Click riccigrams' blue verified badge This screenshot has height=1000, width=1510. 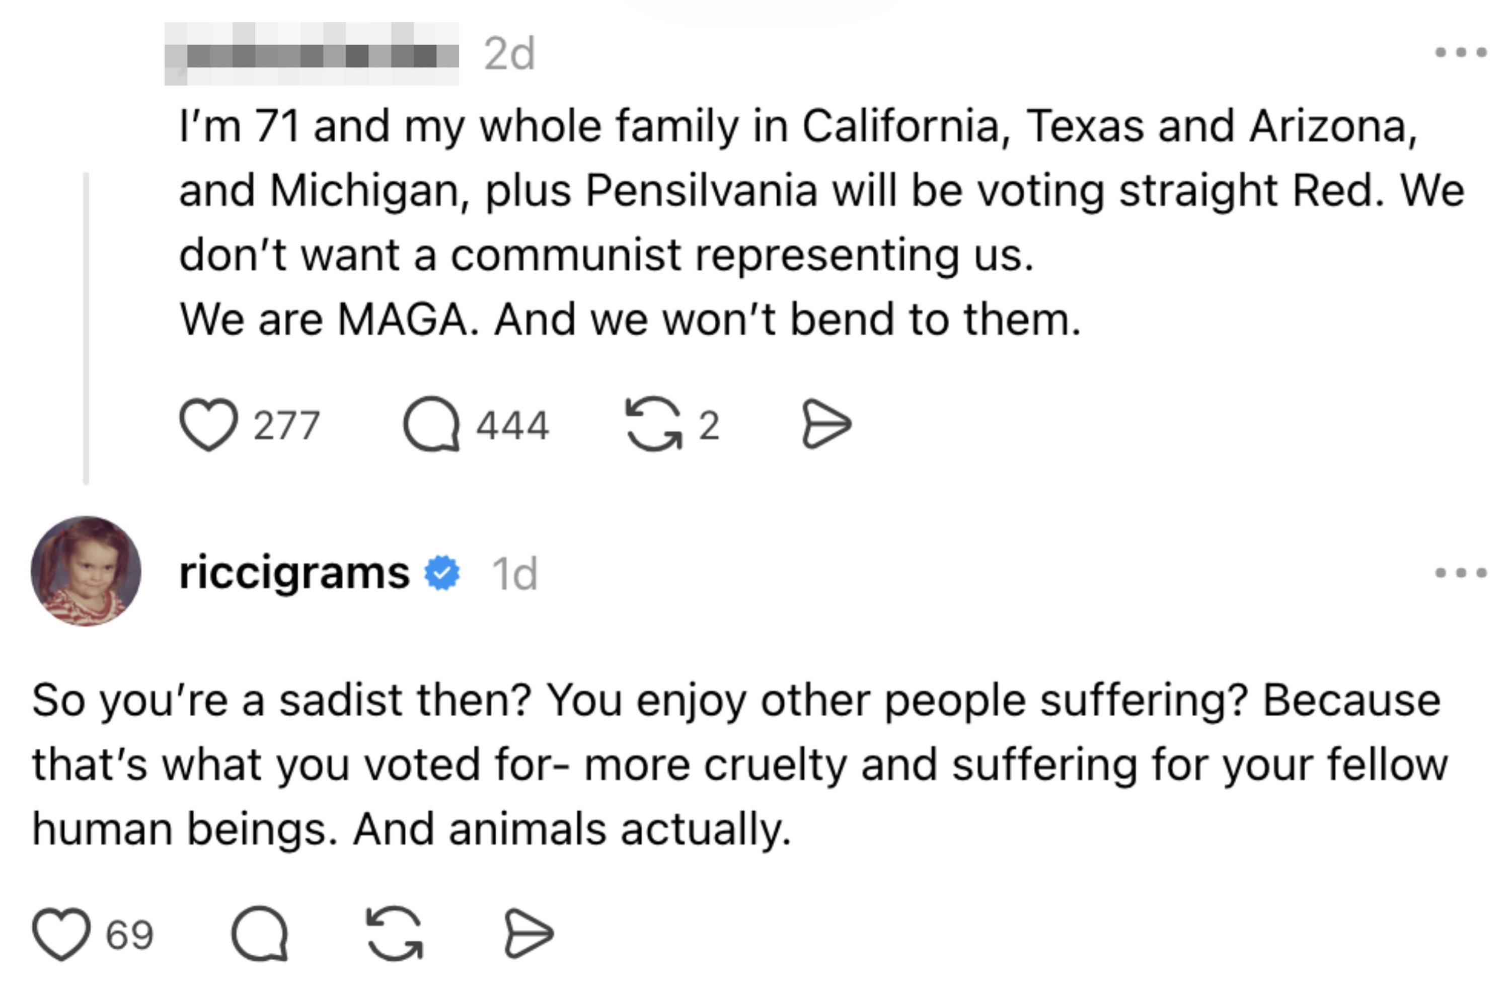point(442,573)
